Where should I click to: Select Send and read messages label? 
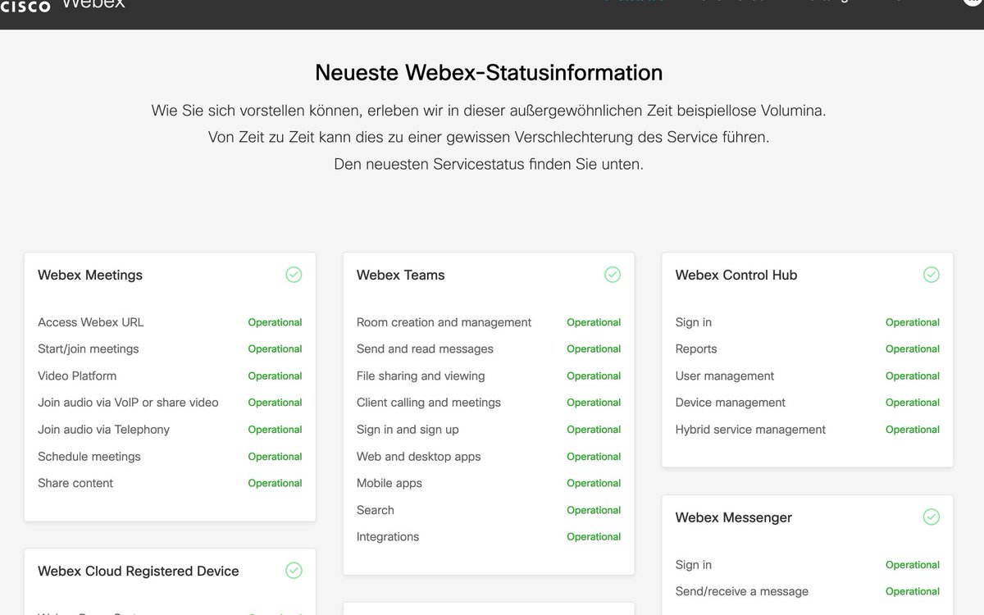425,349
